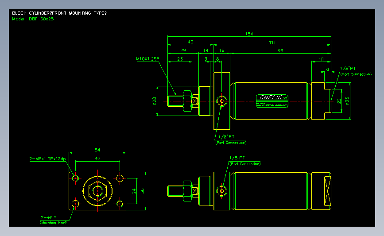Click the diameter label 'ø28'

tap(154, 101)
